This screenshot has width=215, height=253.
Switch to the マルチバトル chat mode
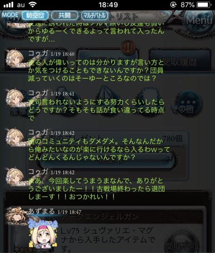(95, 15)
